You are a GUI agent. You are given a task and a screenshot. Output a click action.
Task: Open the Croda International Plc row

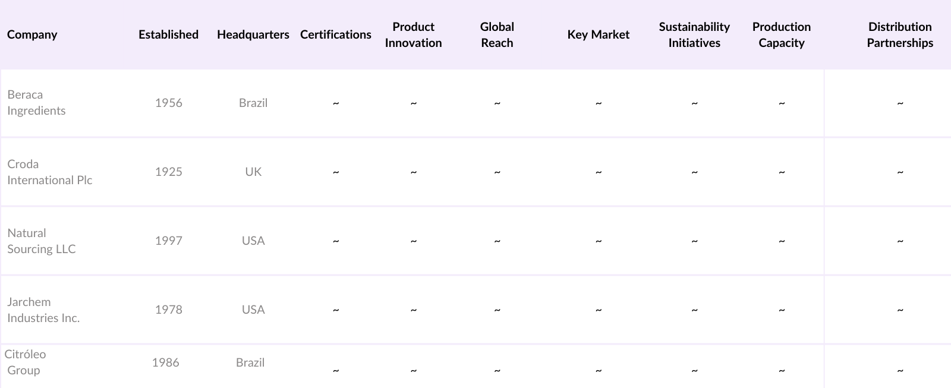click(49, 172)
